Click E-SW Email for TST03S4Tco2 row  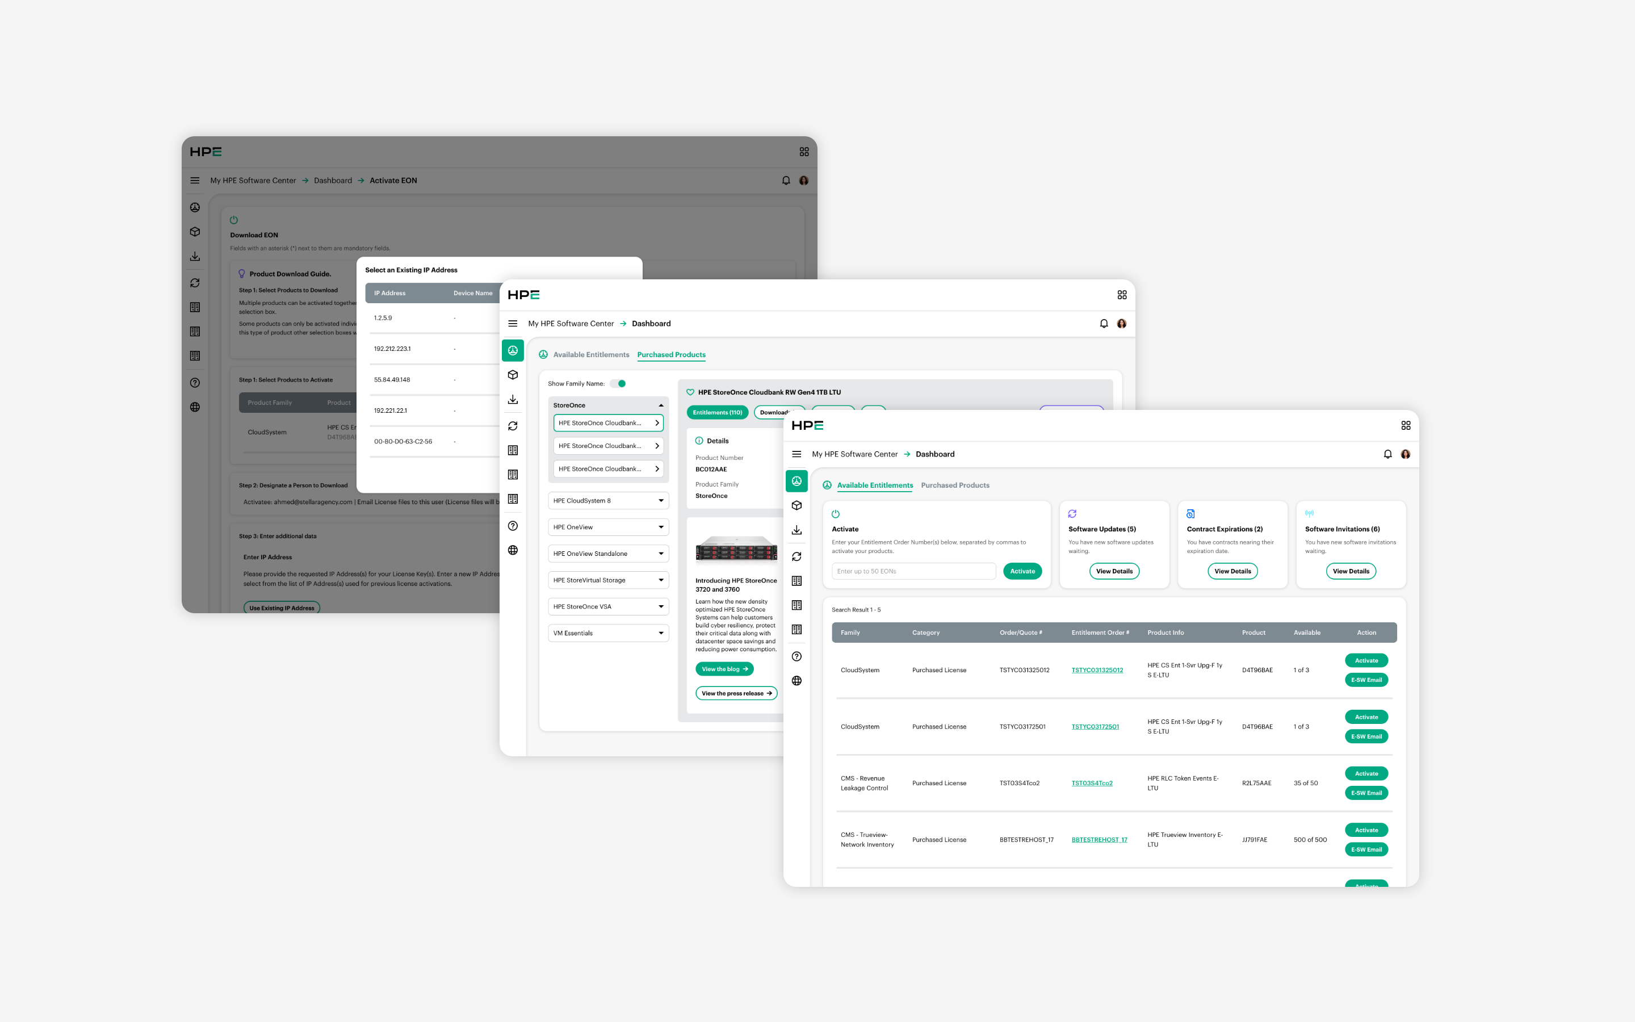[x=1366, y=793]
